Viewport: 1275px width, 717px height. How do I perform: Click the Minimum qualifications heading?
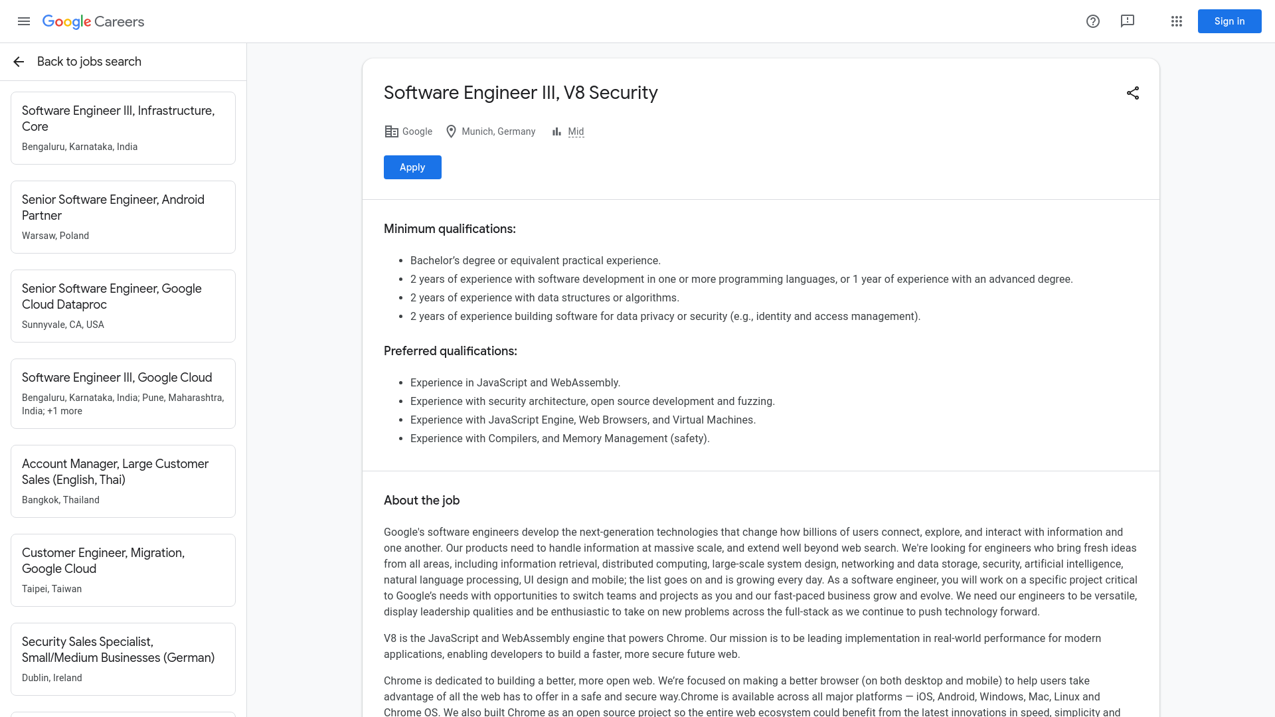[x=450, y=229]
